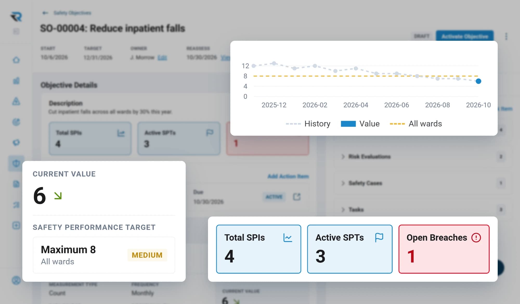Open the Open Breaches summary card
Screen dimensions: 520x304
444,249
